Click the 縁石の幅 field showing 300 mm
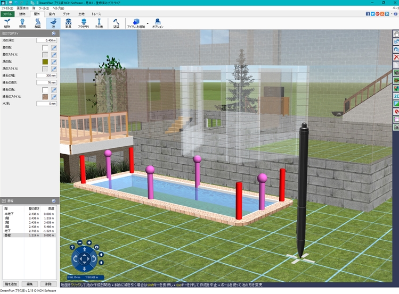The width and height of the screenshot is (399, 294). click(x=46, y=75)
